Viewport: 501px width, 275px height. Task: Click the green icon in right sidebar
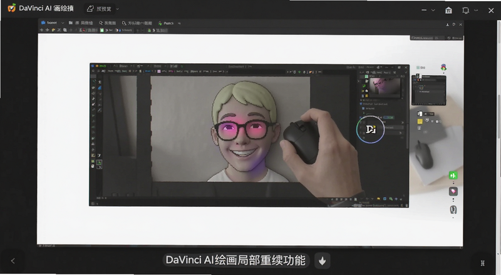click(x=453, y=175)
